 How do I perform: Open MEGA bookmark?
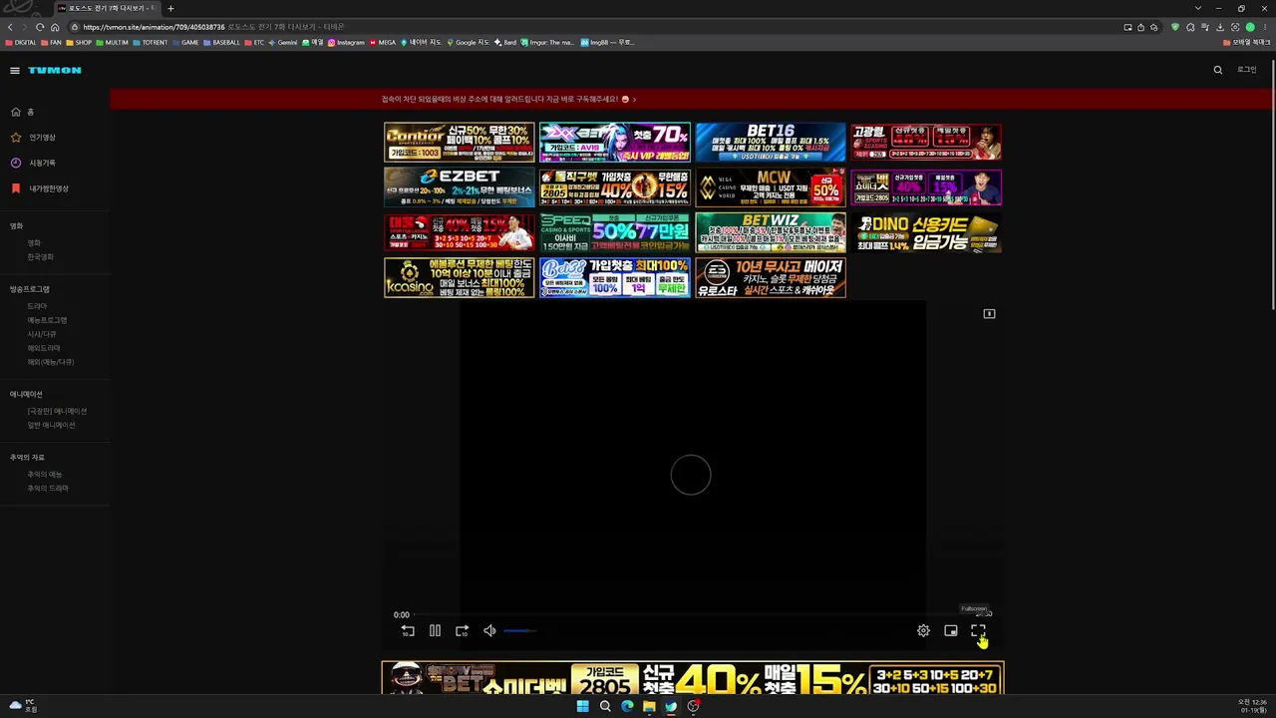[x=383, y=43]
